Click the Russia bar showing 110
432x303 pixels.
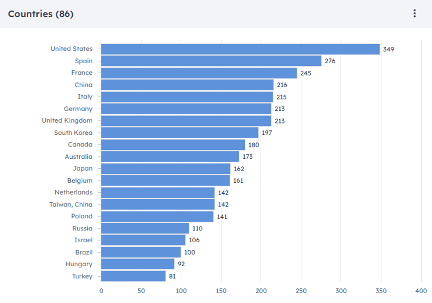coord(145,228)
